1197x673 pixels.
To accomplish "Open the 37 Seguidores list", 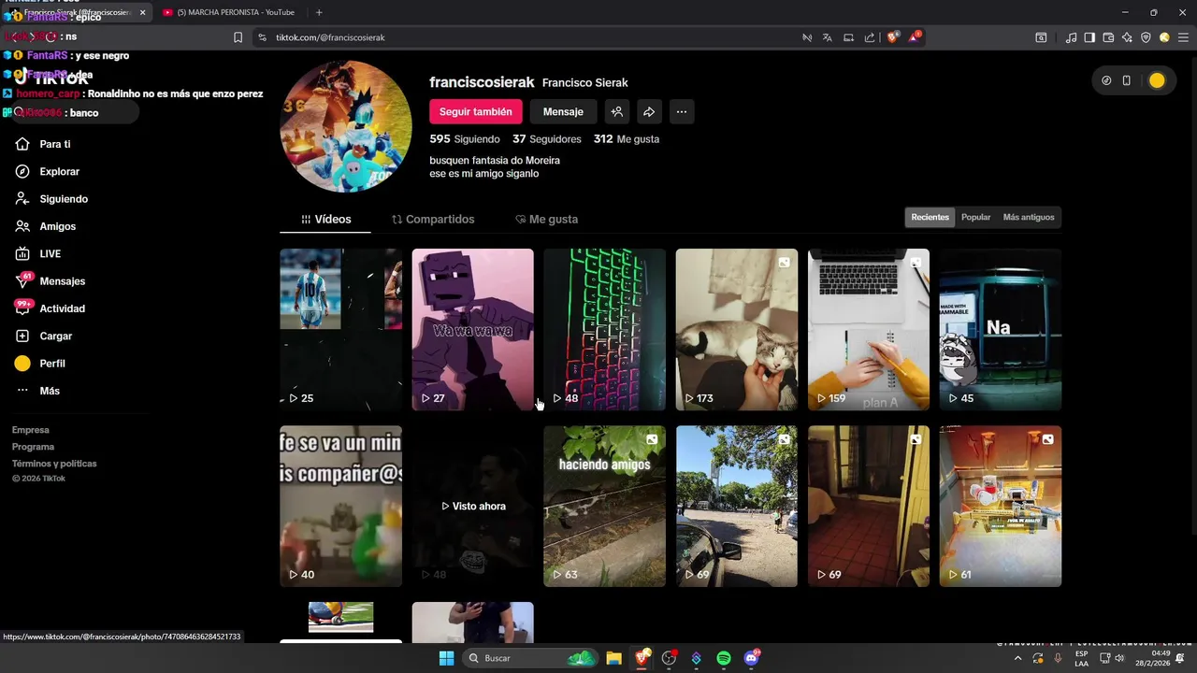I will pyautogui.click(x=547, y=138).
